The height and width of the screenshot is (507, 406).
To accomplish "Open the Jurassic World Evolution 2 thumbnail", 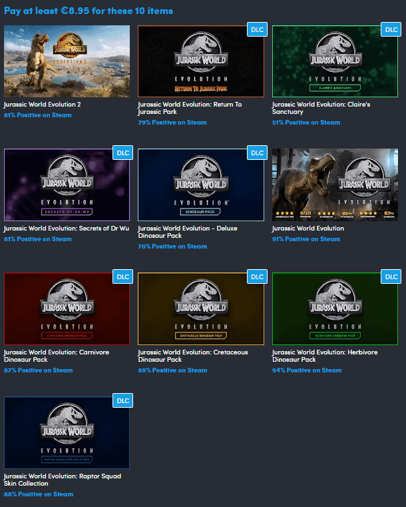I will point(67,61).
